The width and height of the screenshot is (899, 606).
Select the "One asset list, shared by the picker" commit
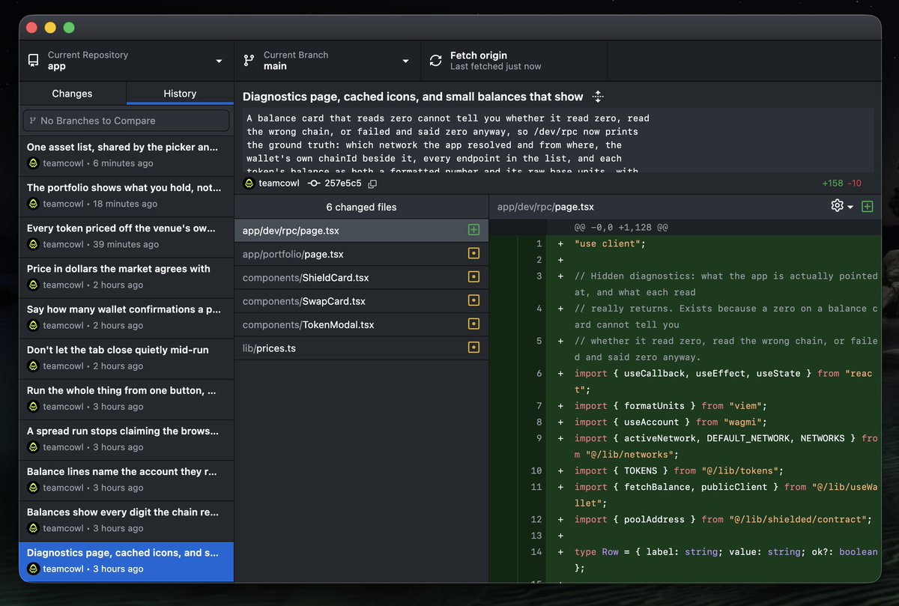127,154
